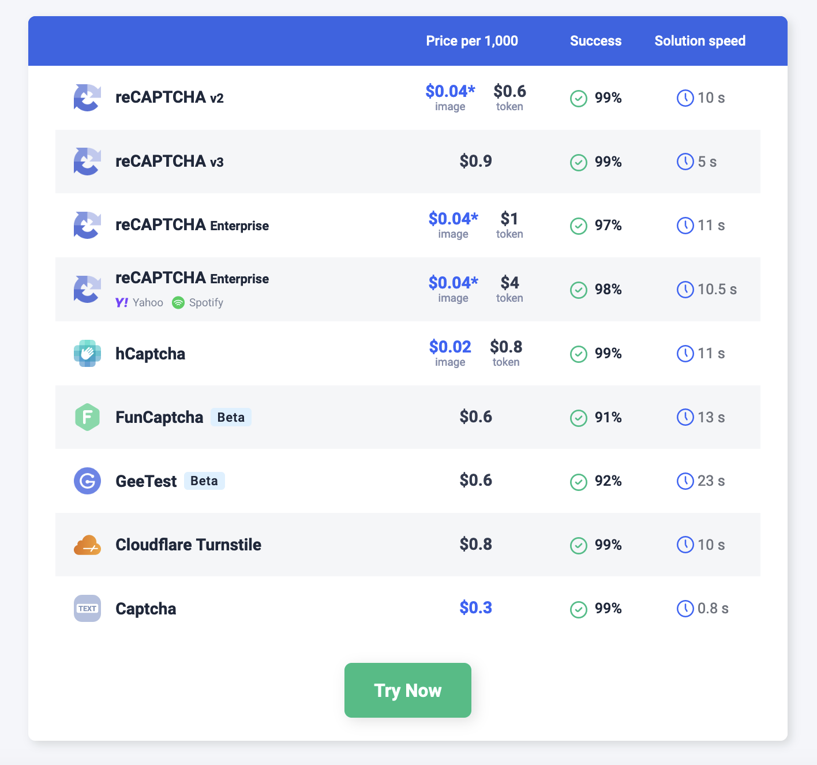817x765 pixels.
Task: Click the green checkmark in the reCAPTCHA v2 row
Action: 579,99
